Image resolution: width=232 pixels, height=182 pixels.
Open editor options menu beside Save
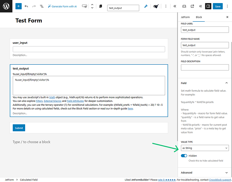[227, 6]
